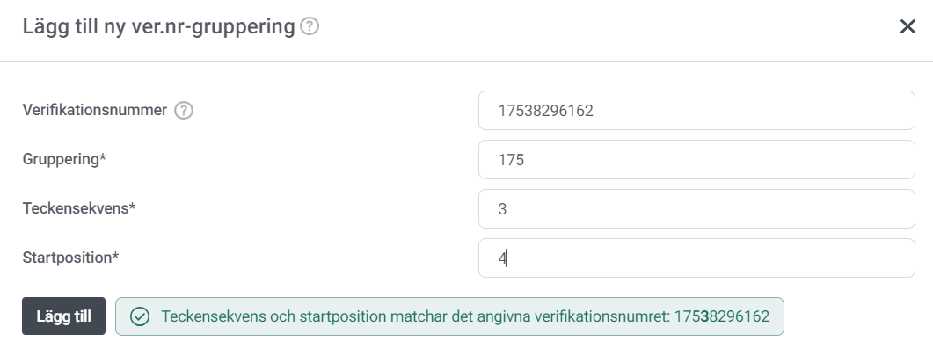933x356 pixels.
Task: Place cursor in the Startposition field
Action: [x=696, y=258]
